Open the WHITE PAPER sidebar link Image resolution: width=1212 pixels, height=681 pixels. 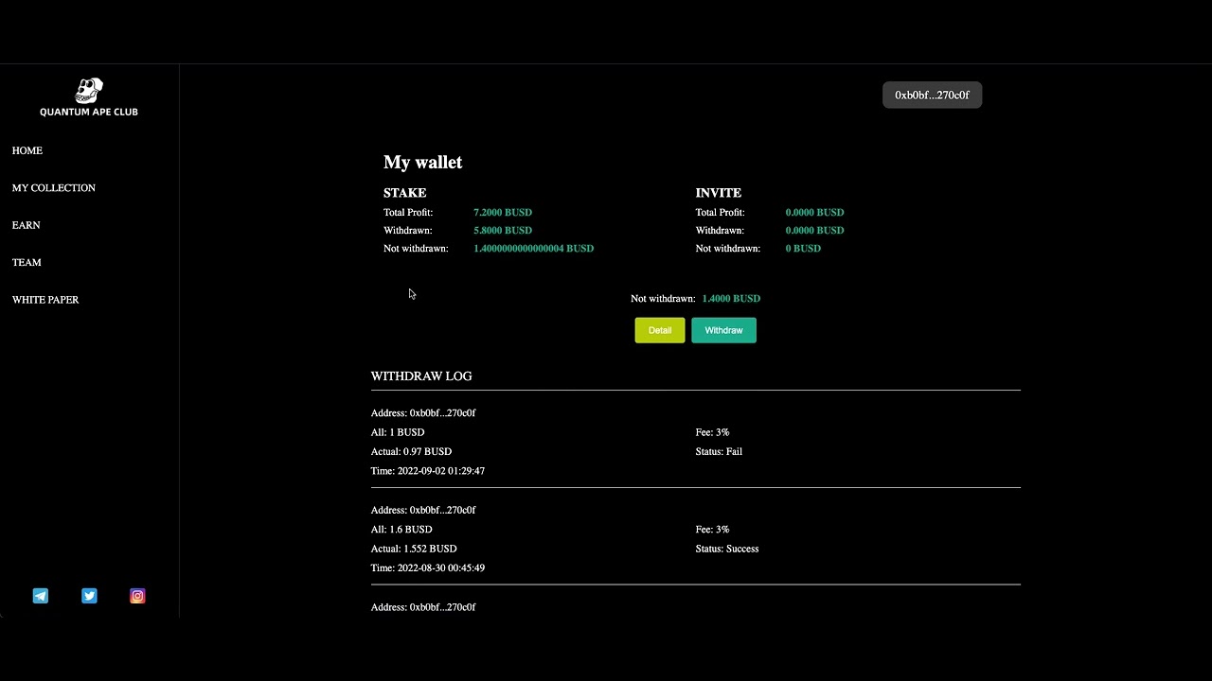(45, 300)
